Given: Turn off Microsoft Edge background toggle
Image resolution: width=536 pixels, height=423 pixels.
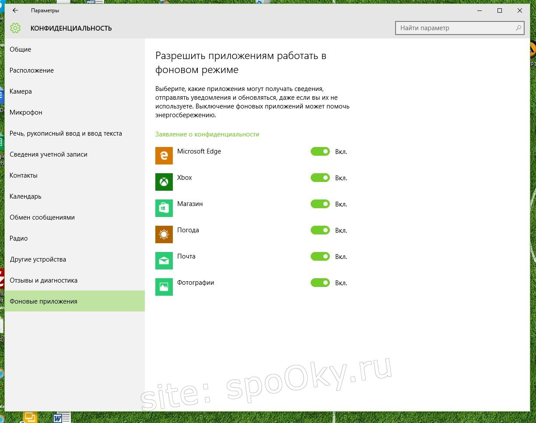Looking at the screenshot, I should pos(320,151).
